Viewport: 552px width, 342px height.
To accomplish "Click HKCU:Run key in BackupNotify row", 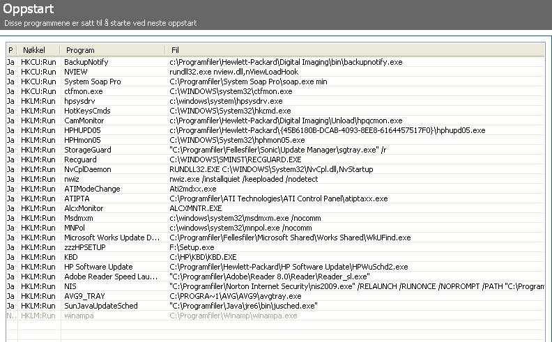I will click(38, 62).
